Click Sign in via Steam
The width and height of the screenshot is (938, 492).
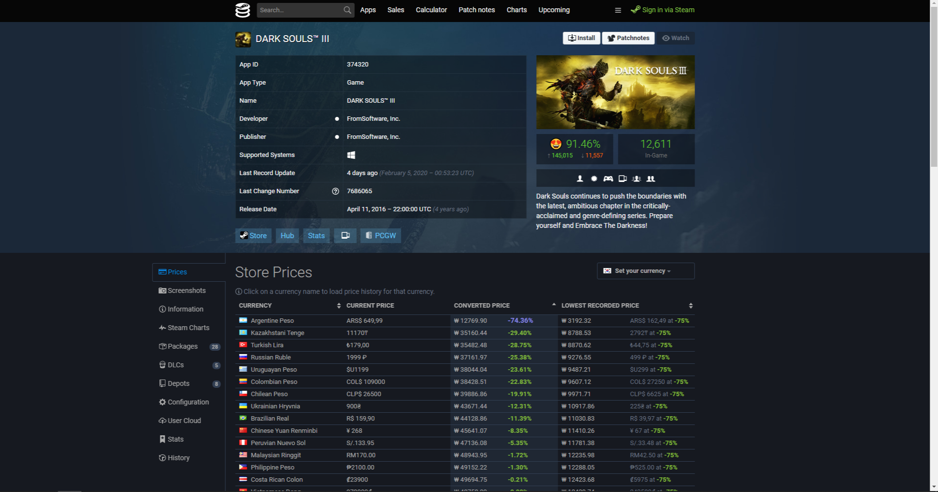(x=663, y=10)
